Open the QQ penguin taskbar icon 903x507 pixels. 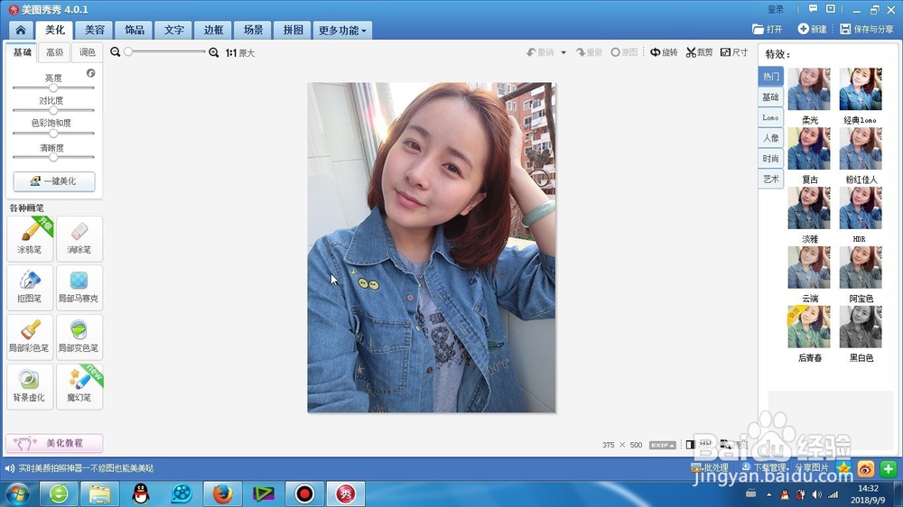141,493
